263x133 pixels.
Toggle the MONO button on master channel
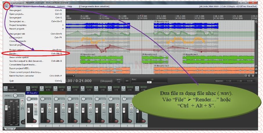8,95
